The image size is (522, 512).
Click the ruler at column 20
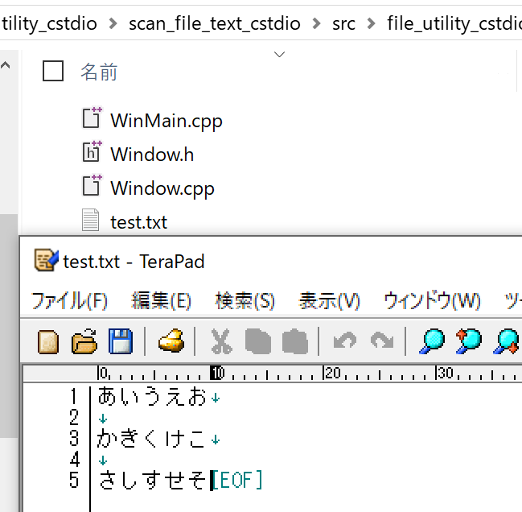(x=331, y=373)
